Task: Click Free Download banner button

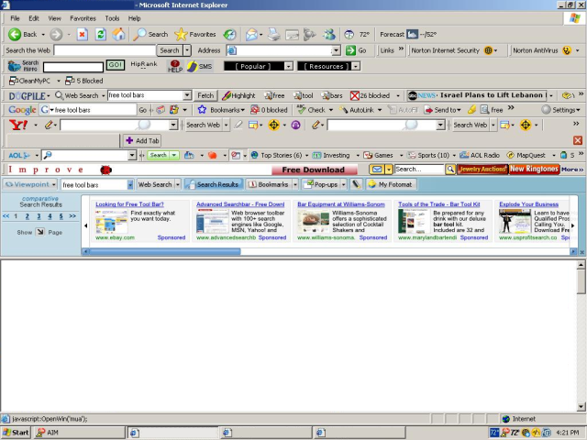Action: pos(314,170)
